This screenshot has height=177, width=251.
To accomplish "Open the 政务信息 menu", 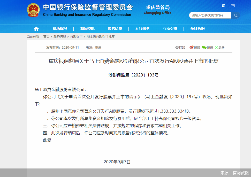I will (x=115, y=29).
